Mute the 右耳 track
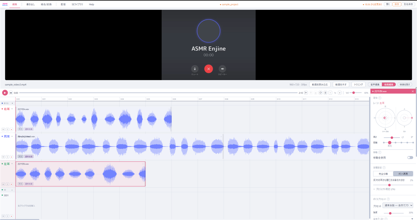 pyautogui.click(x=3, y=129)
